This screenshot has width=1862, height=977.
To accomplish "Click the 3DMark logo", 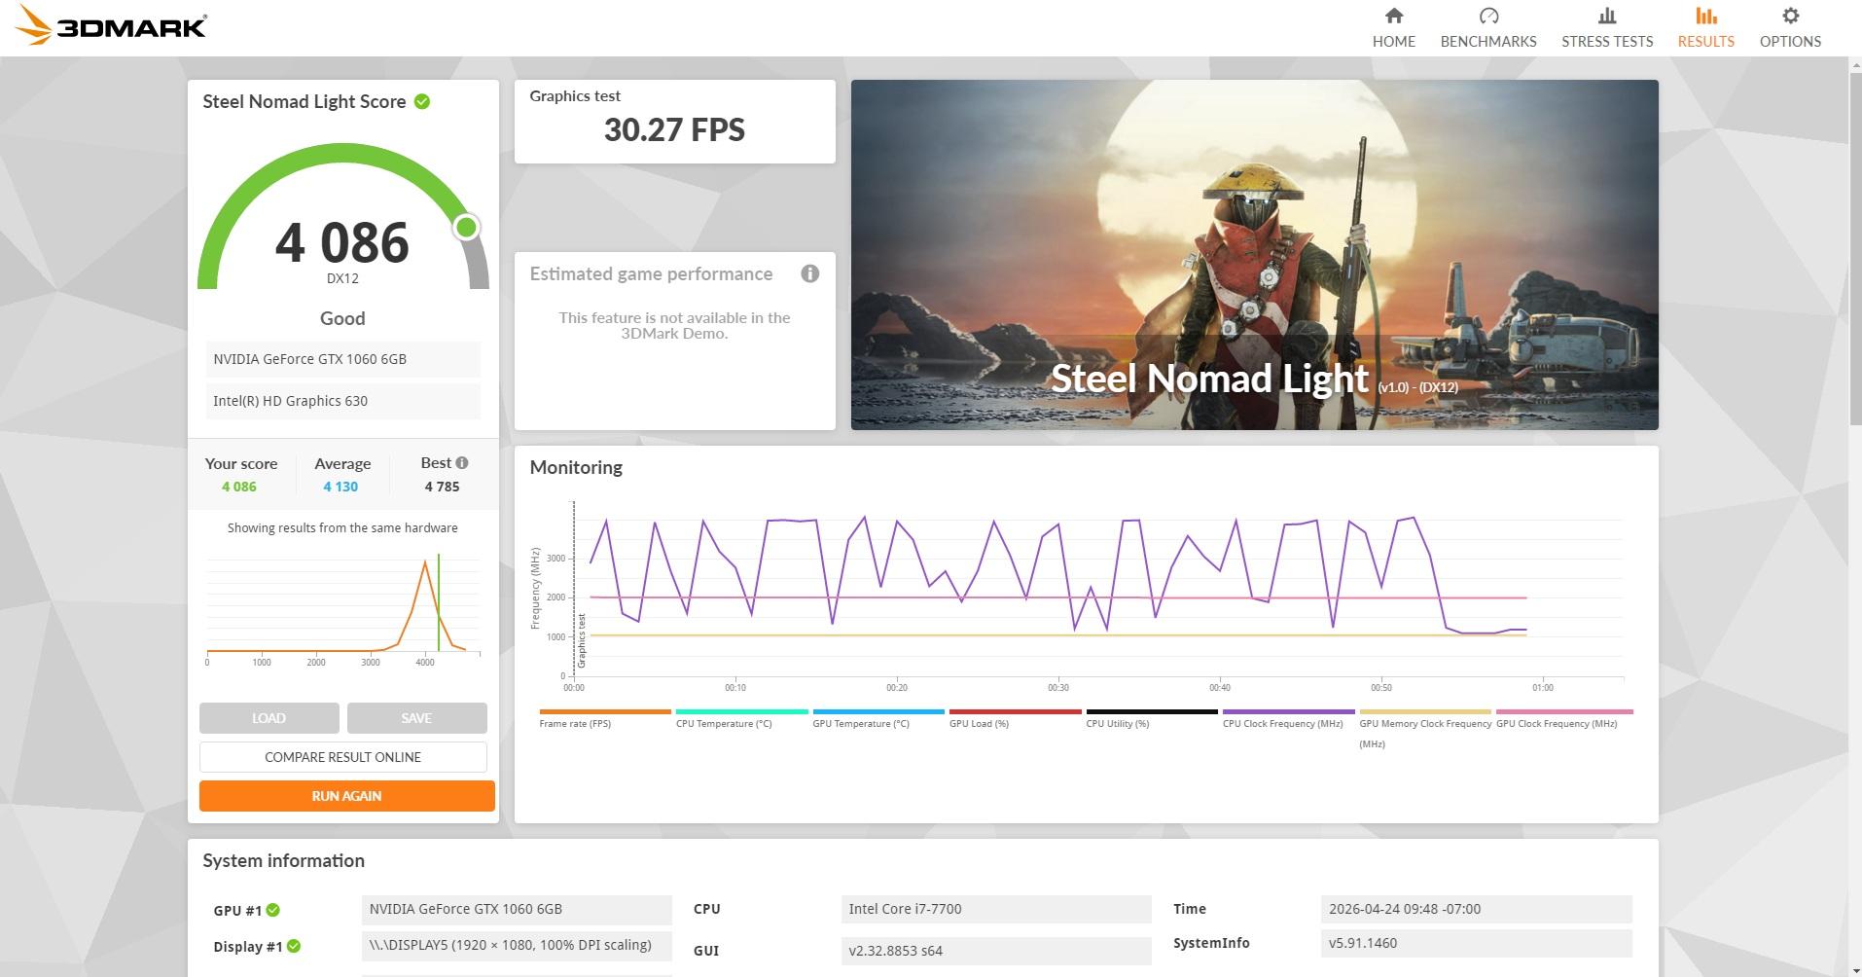I will [112, 26].
